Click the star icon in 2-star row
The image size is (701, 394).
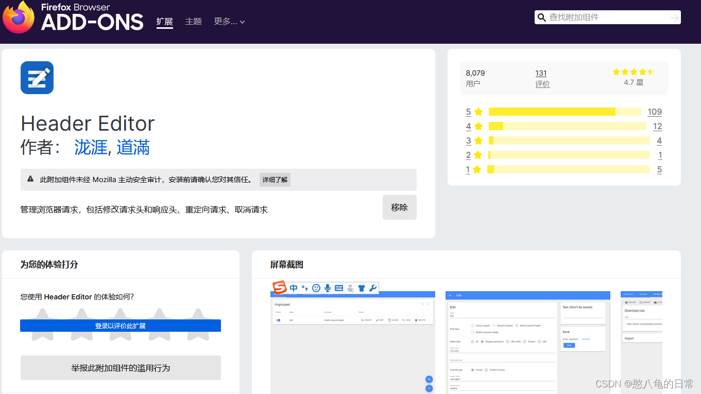tap(478, 155)
